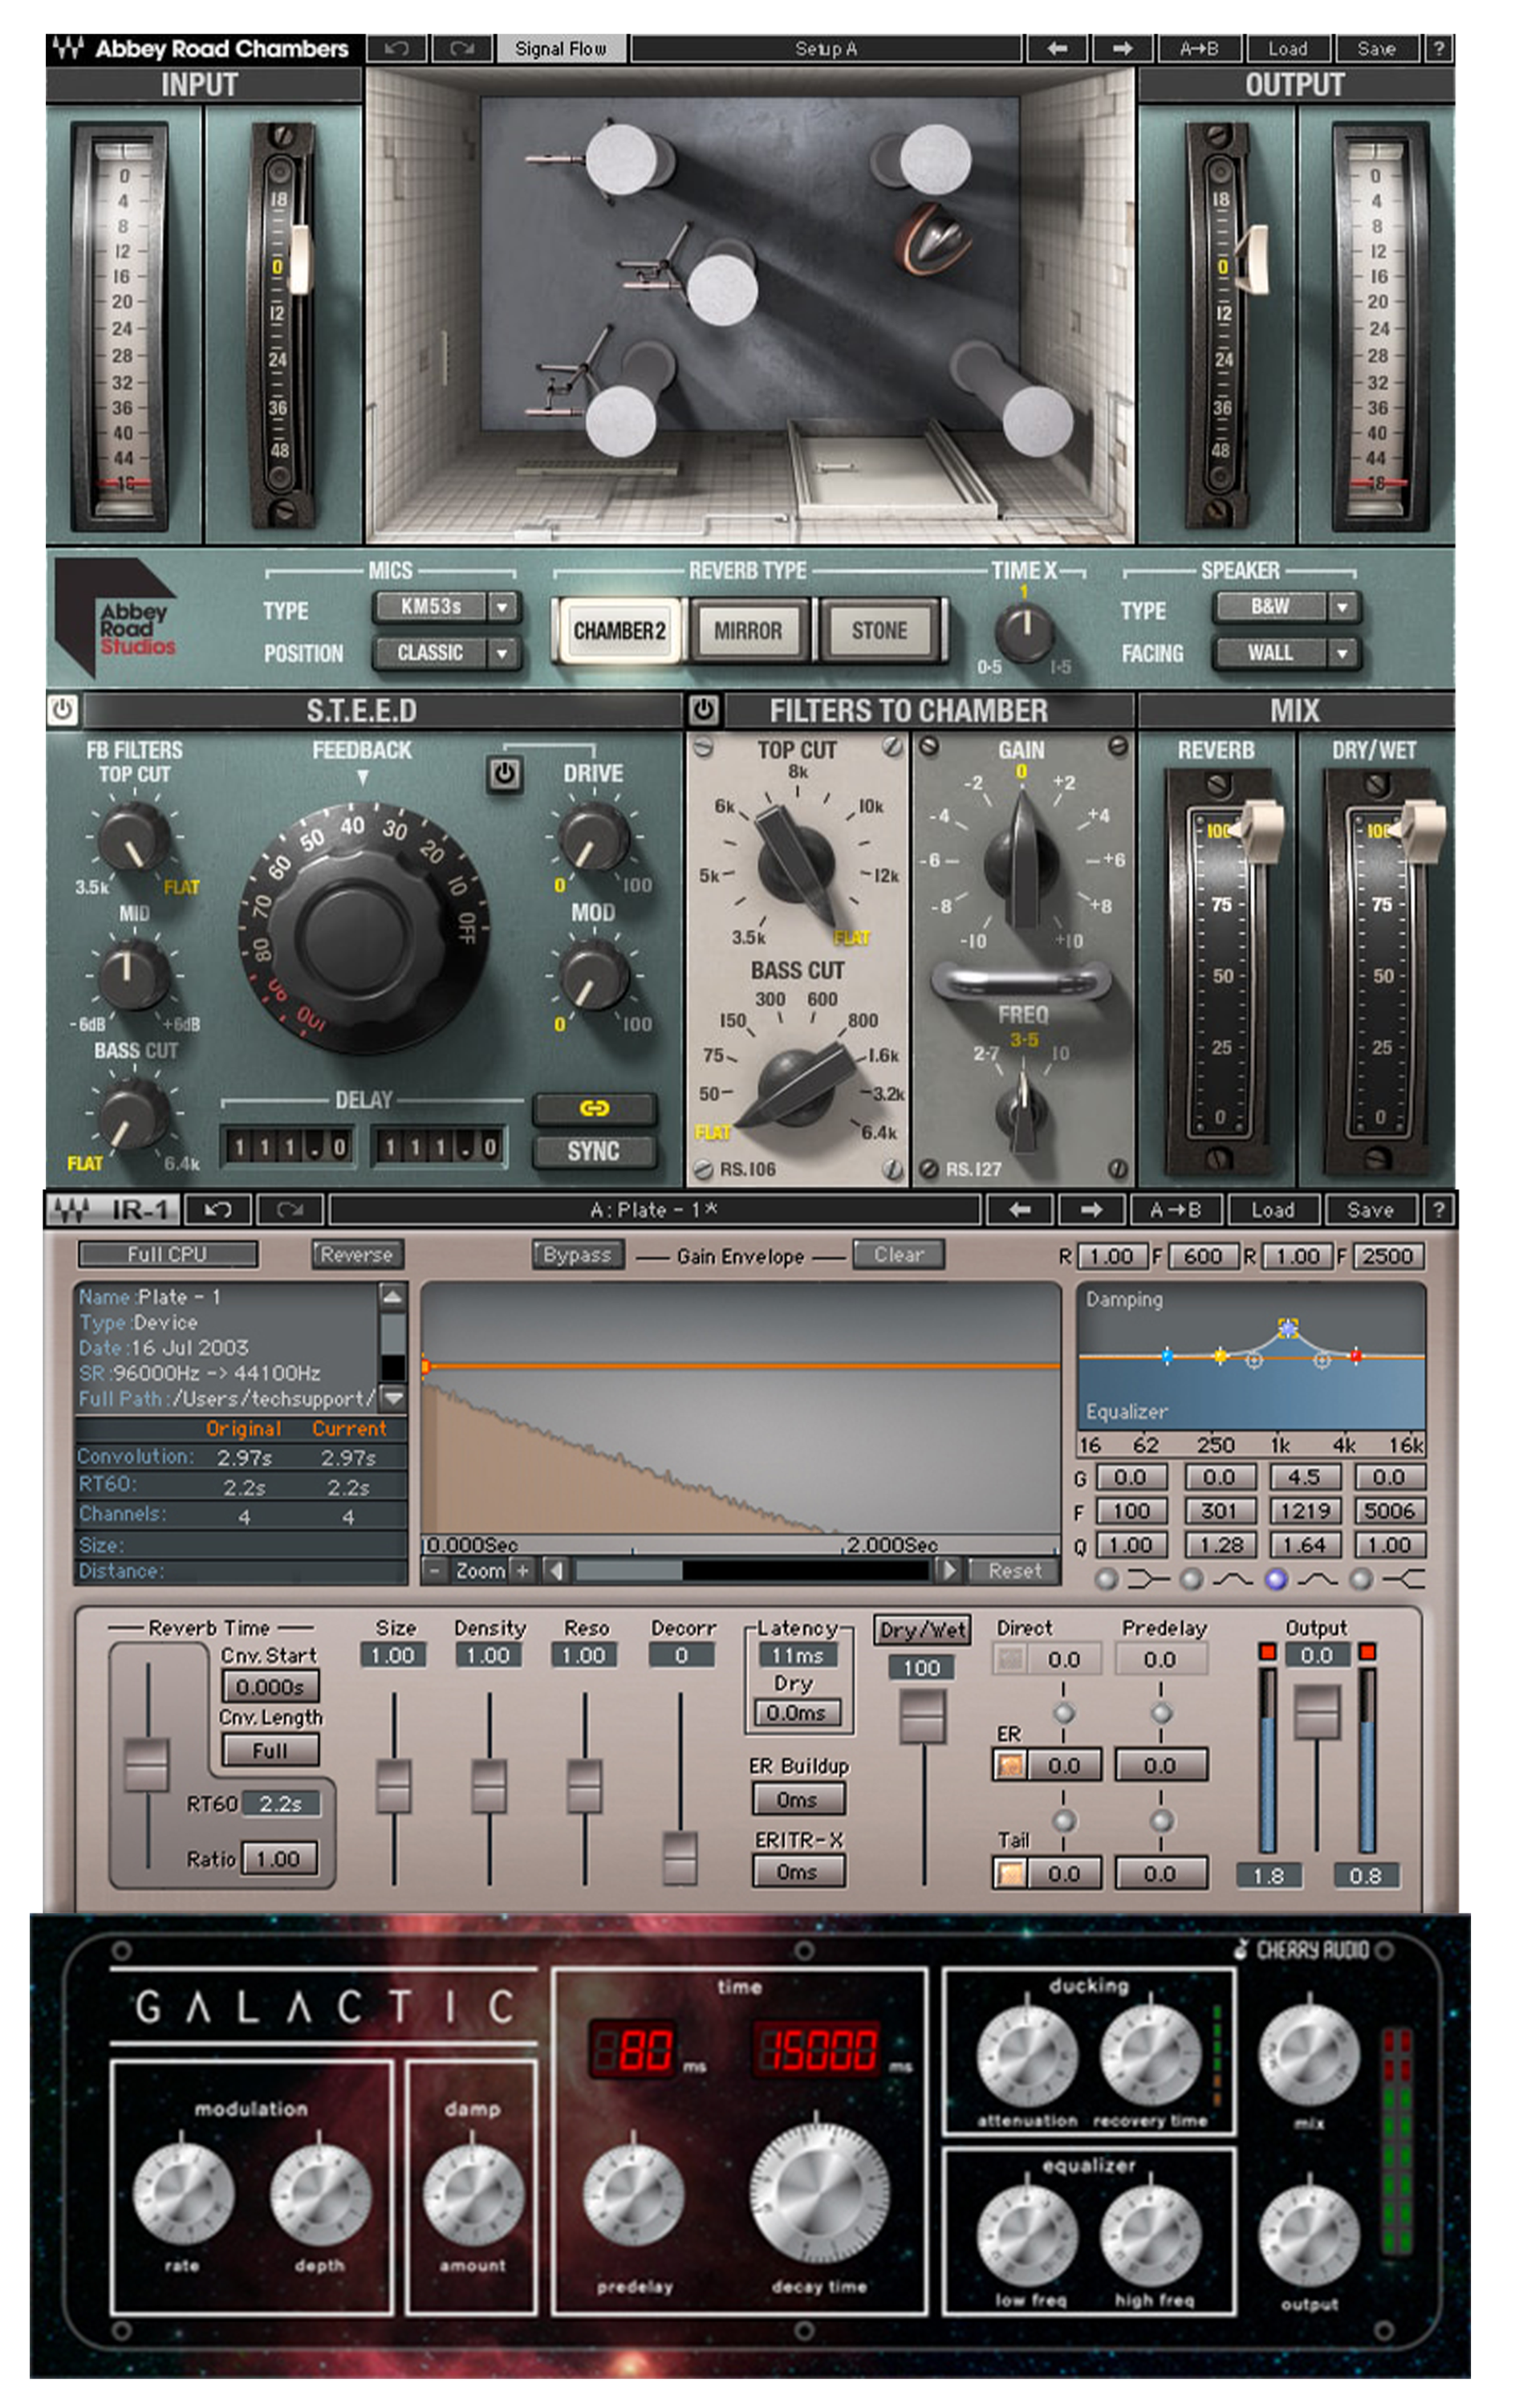Image resolution: width=1515 pixels, height=2408 pixels.
Task: Click the Reset zoom button
Action: (x=1015, y=1571)
